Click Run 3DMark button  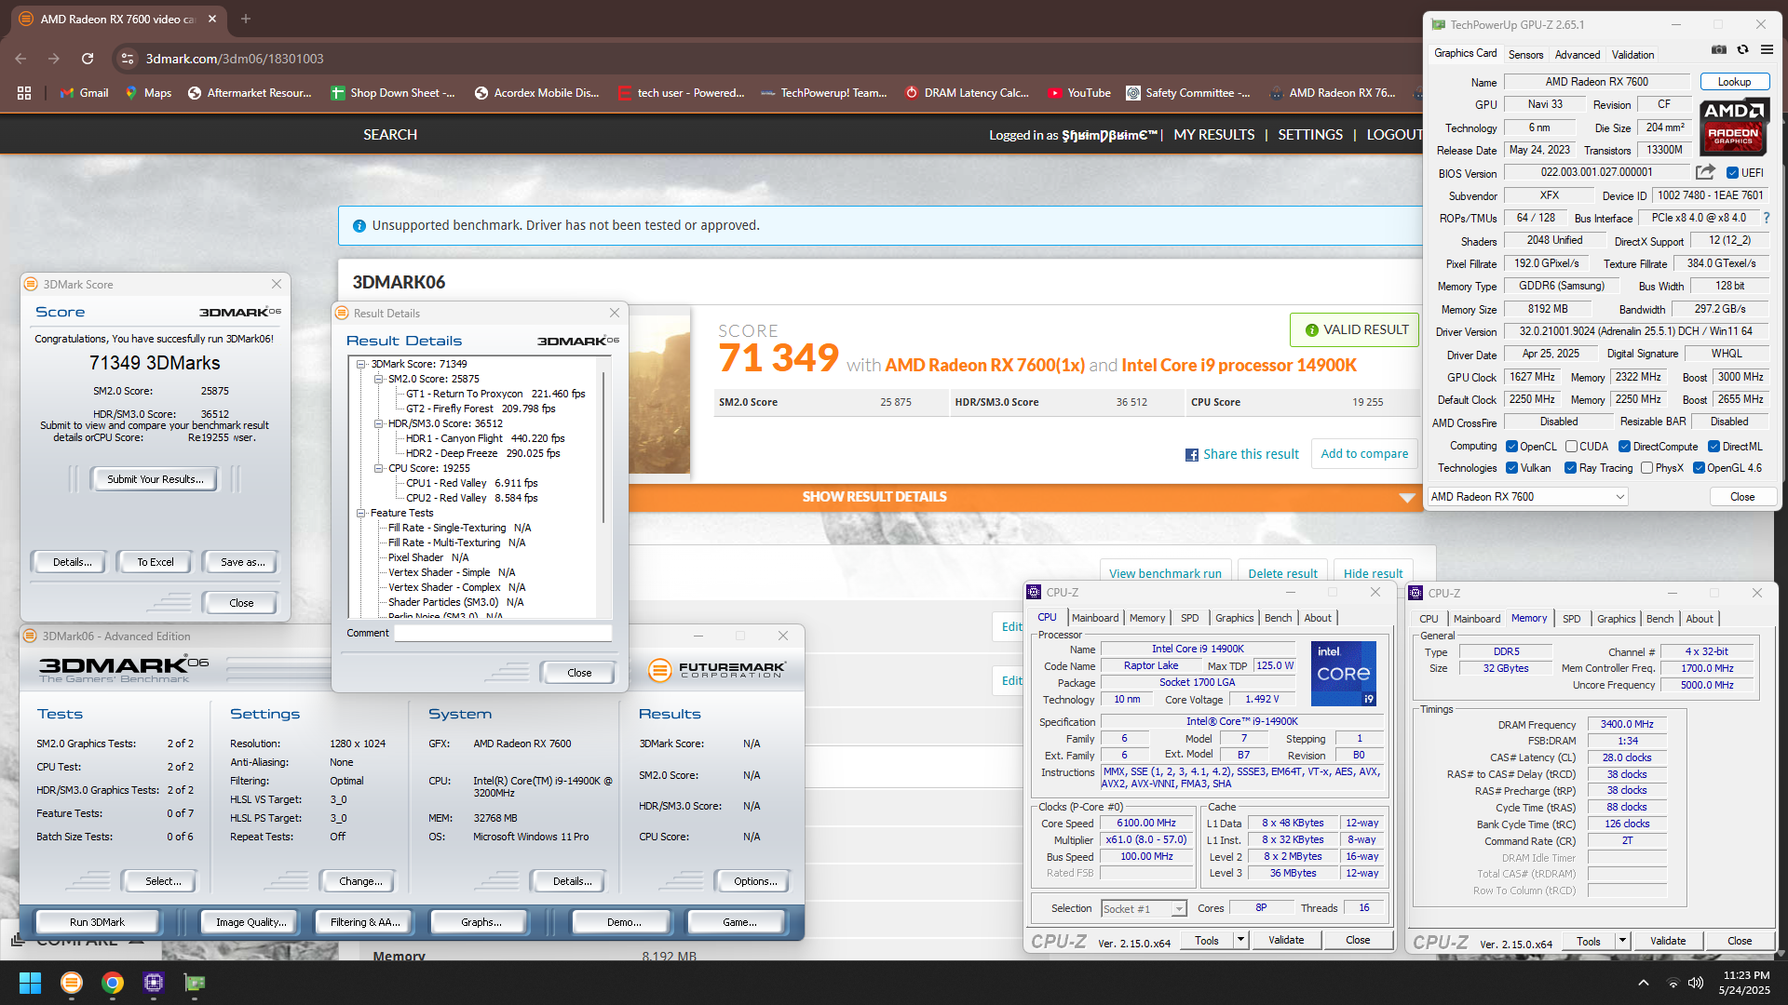click(x=97, y=922)
